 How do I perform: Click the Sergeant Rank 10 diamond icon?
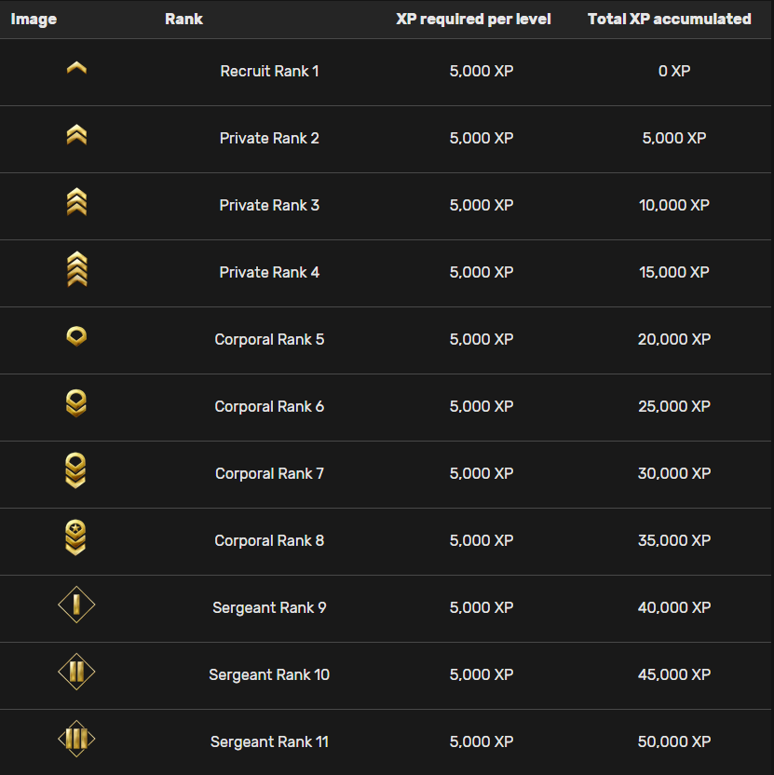(x=76, y=673)
